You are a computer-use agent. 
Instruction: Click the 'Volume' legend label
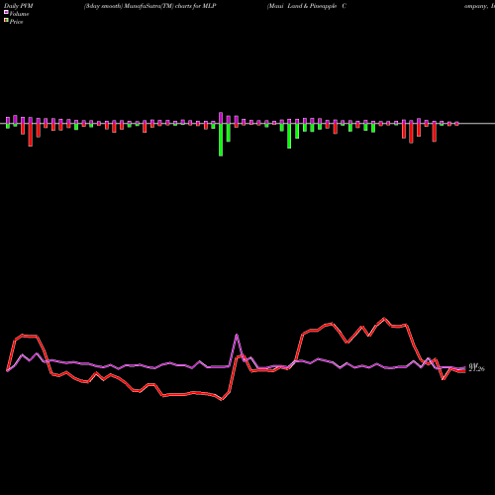point(19,14)
